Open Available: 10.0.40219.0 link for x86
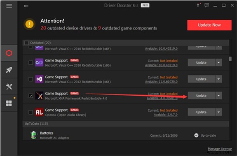Image resolution: width=237 pixels, height=156 pixels. 161,65
